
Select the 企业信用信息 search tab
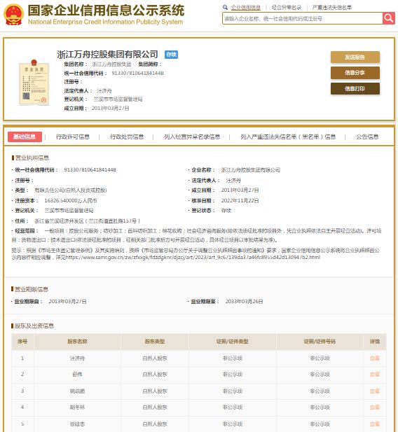(x=245, y=8)
